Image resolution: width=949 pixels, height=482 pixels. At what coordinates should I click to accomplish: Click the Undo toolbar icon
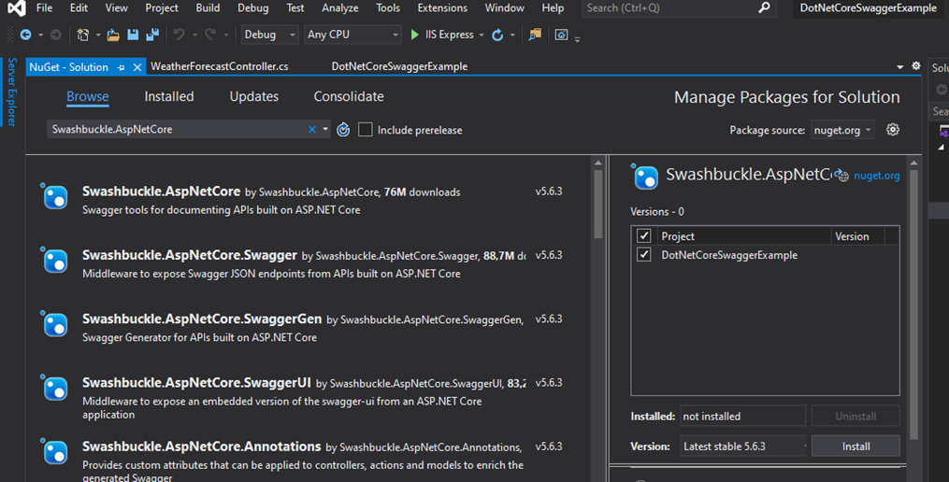point(180,35)
